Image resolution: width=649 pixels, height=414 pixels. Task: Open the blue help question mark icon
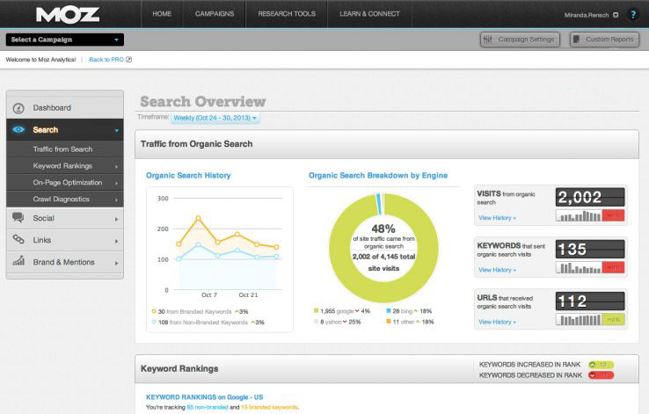click(632, 15)
